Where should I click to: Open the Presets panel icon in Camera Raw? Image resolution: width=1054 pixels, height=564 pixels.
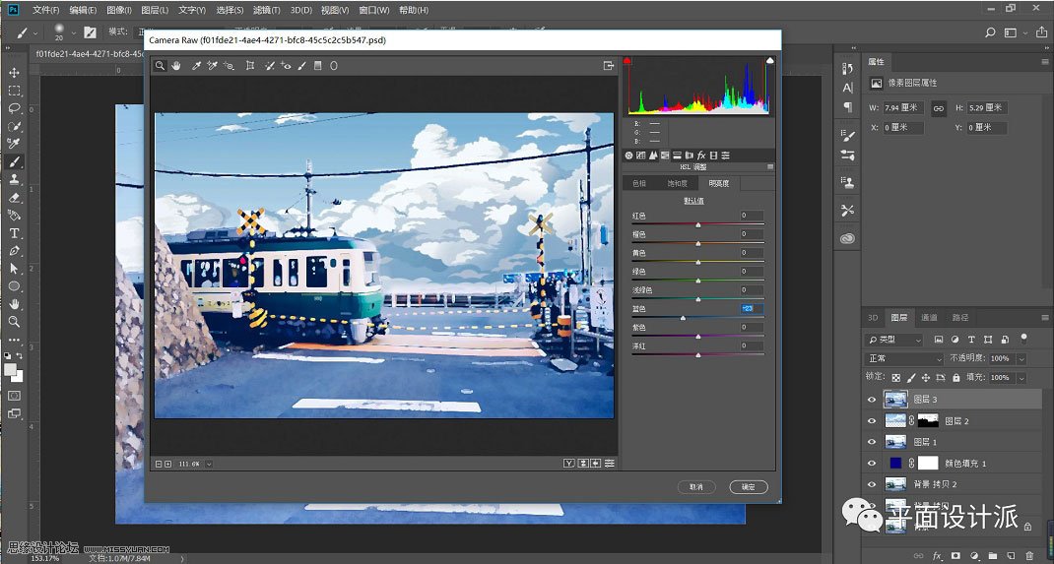tap(726, 156)
